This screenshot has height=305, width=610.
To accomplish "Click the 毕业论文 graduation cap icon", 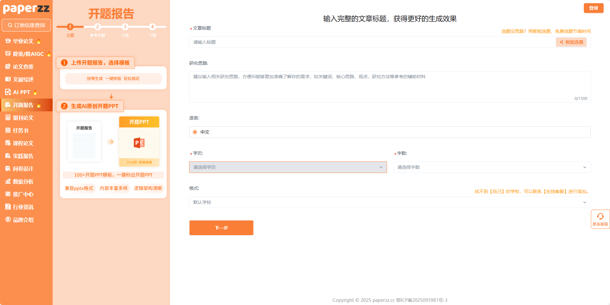I will 8,41.
